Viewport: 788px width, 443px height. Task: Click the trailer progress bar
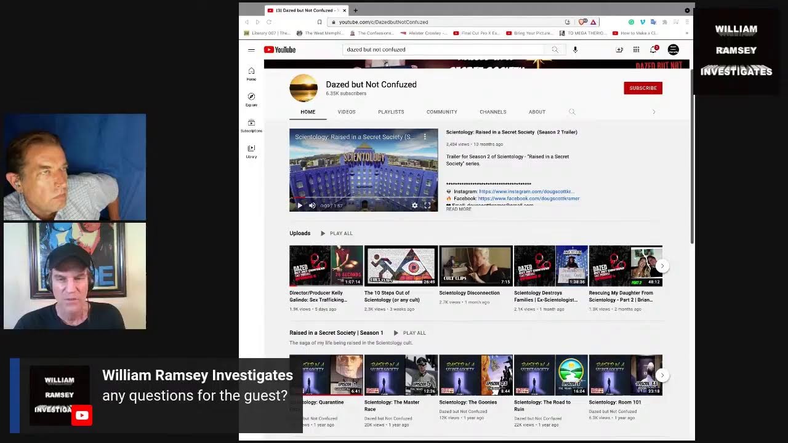coord(363,198)
